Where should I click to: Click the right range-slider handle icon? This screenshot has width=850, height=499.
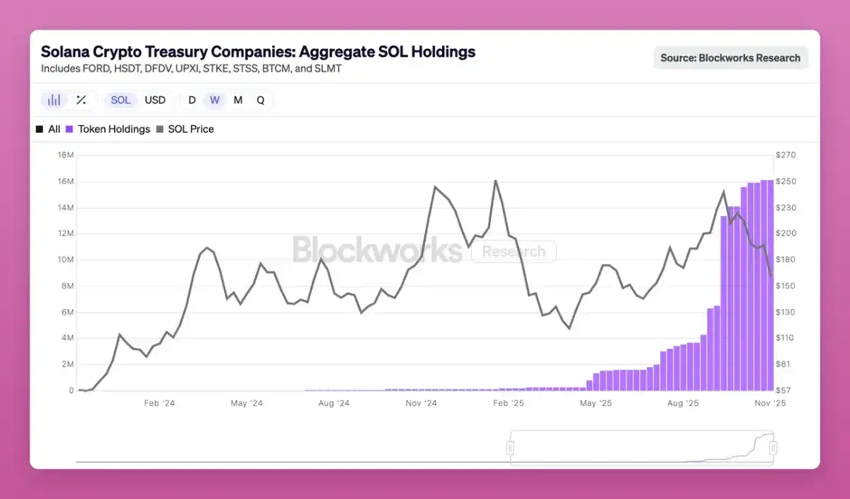[772, 448]
